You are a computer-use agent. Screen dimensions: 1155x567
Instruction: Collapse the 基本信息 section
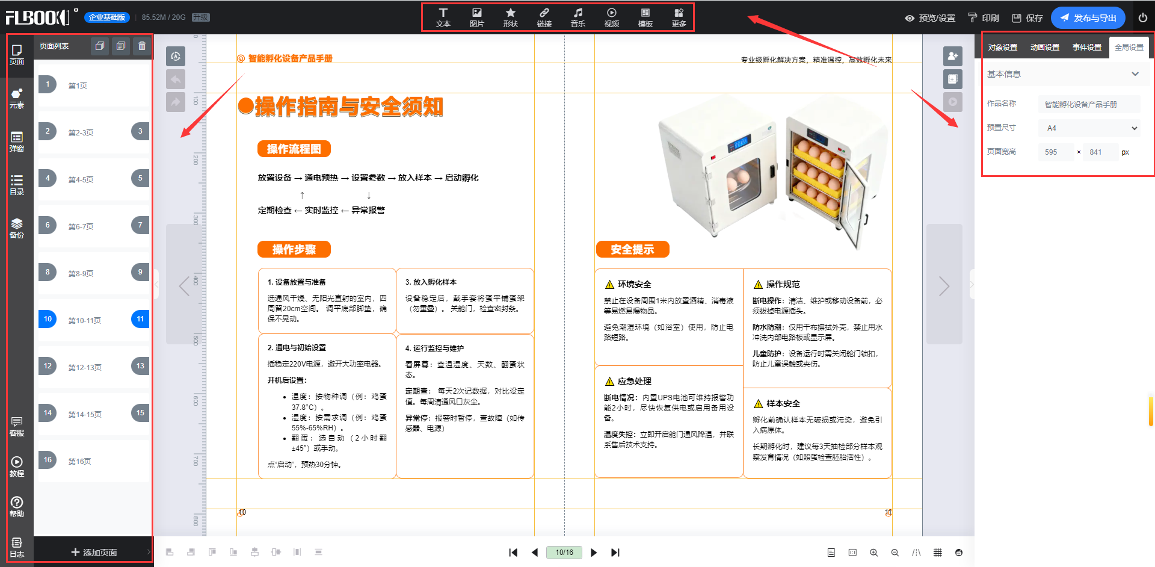1135,74
